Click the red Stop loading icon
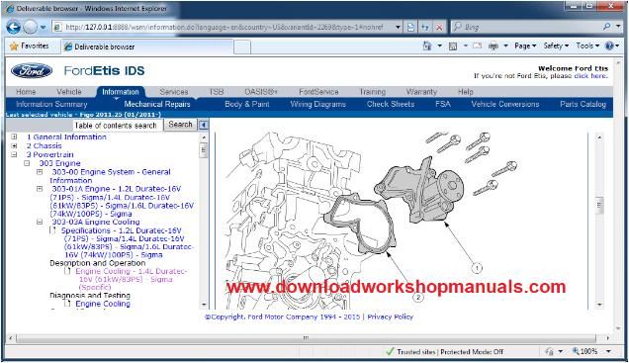The width and height of the screenshot is (629, 363). [x=439, y=28]
